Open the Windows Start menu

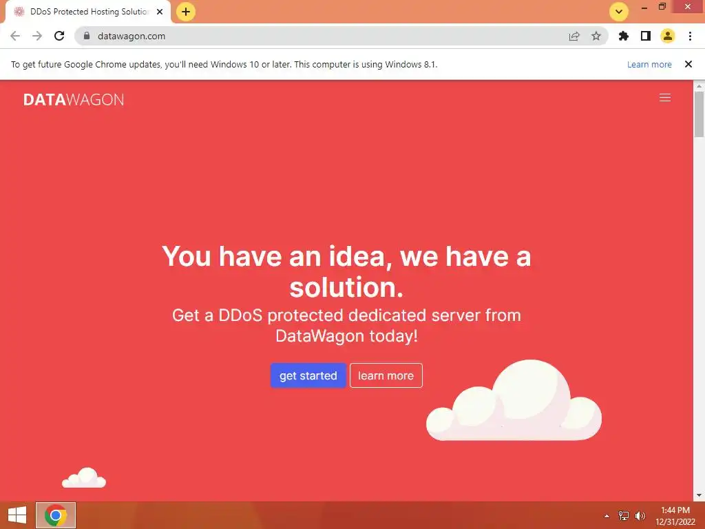pos(17,515)
